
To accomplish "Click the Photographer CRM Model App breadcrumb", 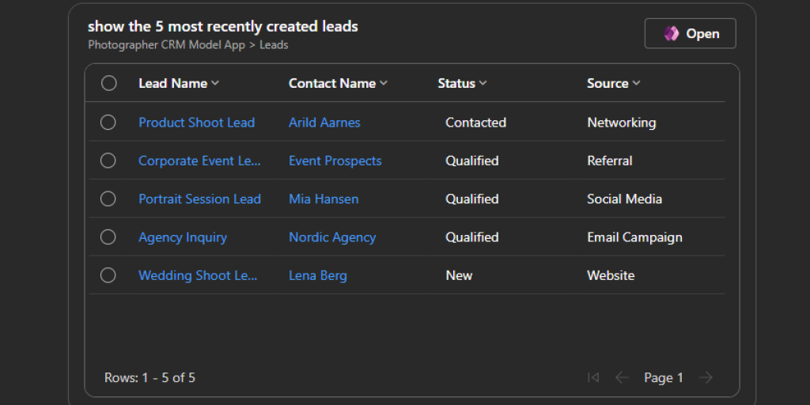I will coord(166,45).
